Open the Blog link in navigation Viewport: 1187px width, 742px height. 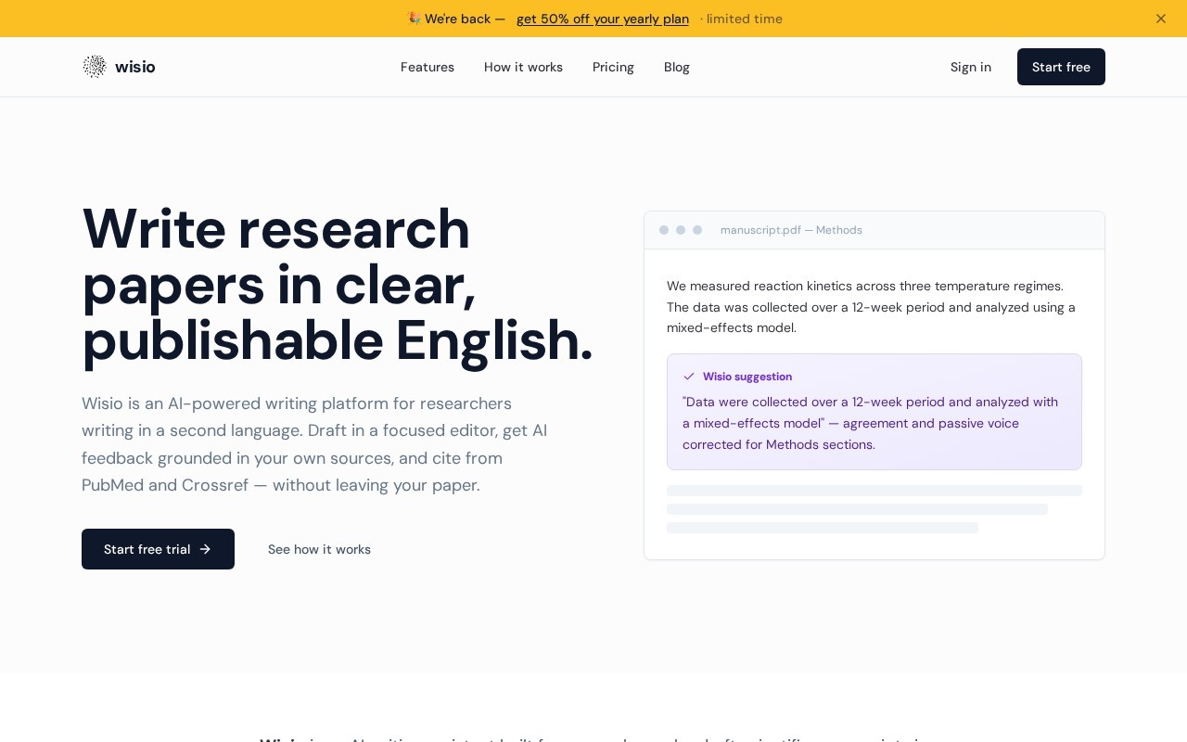(x=677, y=67)
